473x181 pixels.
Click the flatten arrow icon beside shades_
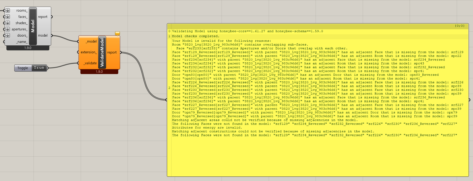pos(8,23)
